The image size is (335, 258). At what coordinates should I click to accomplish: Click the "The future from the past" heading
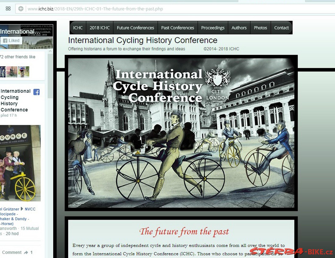click(x=184, y=232)
